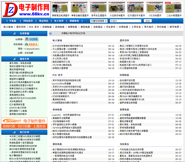The image size is (185, 162).
Task: Open the 二位计数器套件 kit image
Action: tap(173, 8)
